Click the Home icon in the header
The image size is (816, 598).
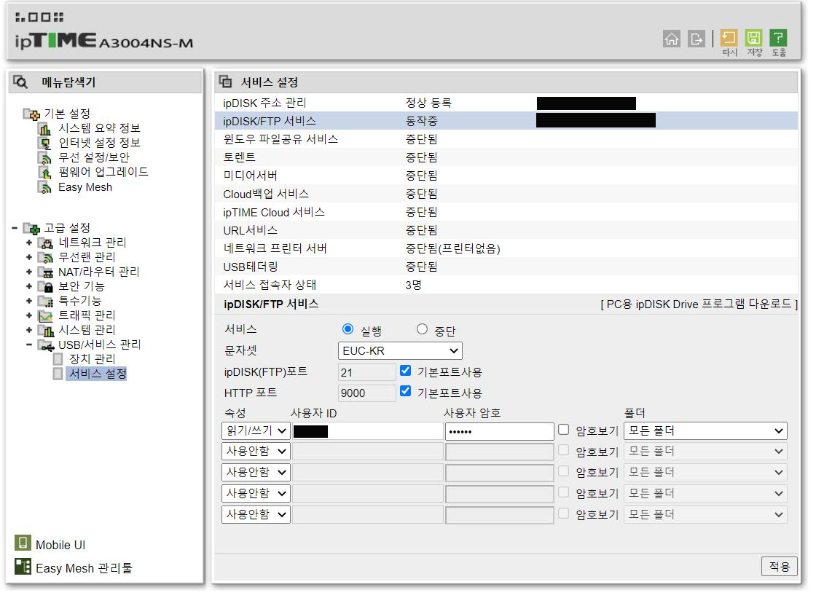(671, 39)
